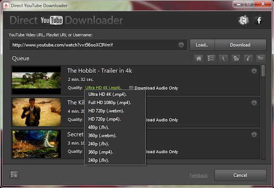This screenshot has width=274, height=188.
Task: Open settings with the gears icon
Action: click(236, 58)
